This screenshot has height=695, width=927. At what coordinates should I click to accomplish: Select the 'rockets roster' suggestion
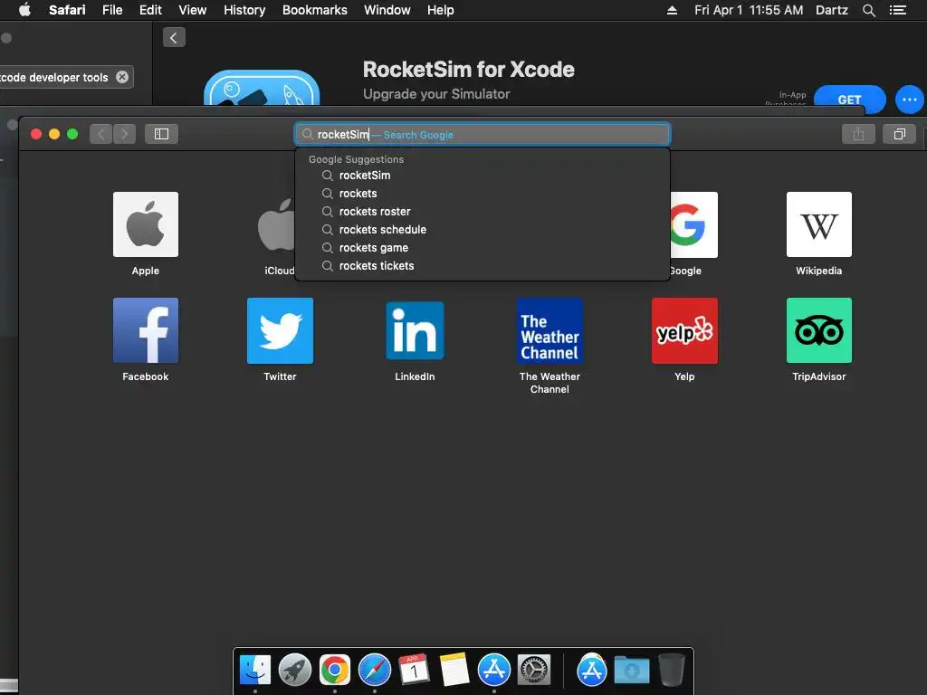pyautogui.click(x=483, y=212)
